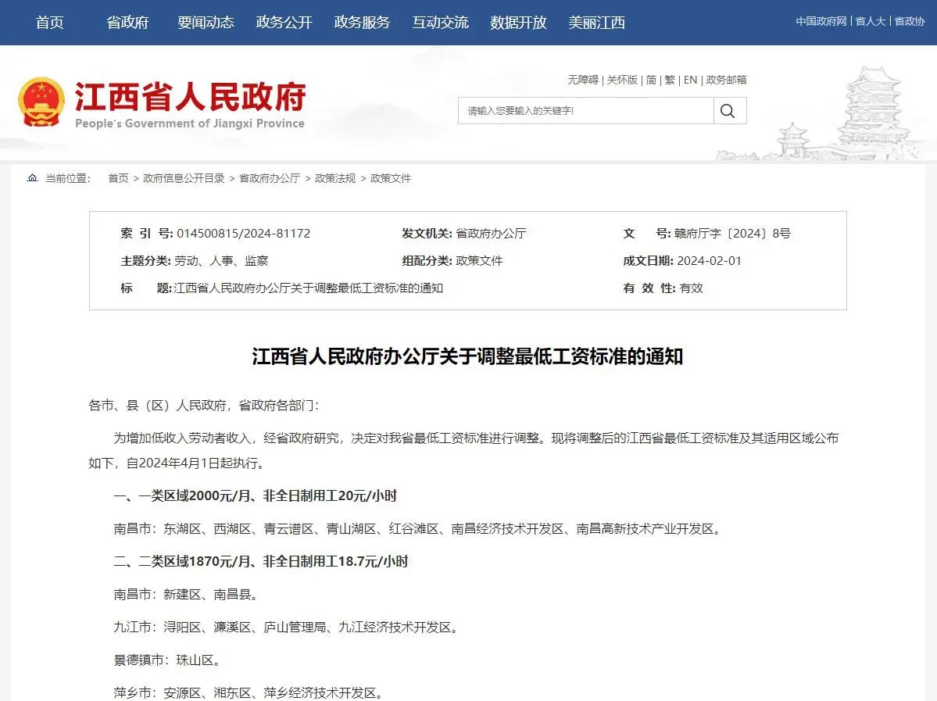This screenshot has height=701, width=937.
Task: Open 要闻动态 in the top navigation
Action: click(x=206, y=23)
